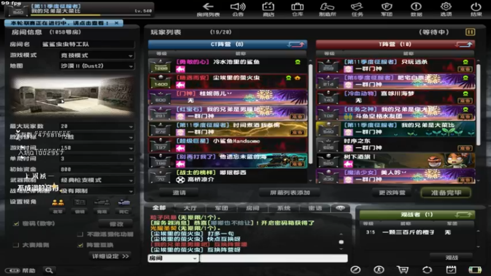This screenshot has width=491, height=276.
Task: Click the 结束 power quit icon
Action: click(x=476, y=7)
